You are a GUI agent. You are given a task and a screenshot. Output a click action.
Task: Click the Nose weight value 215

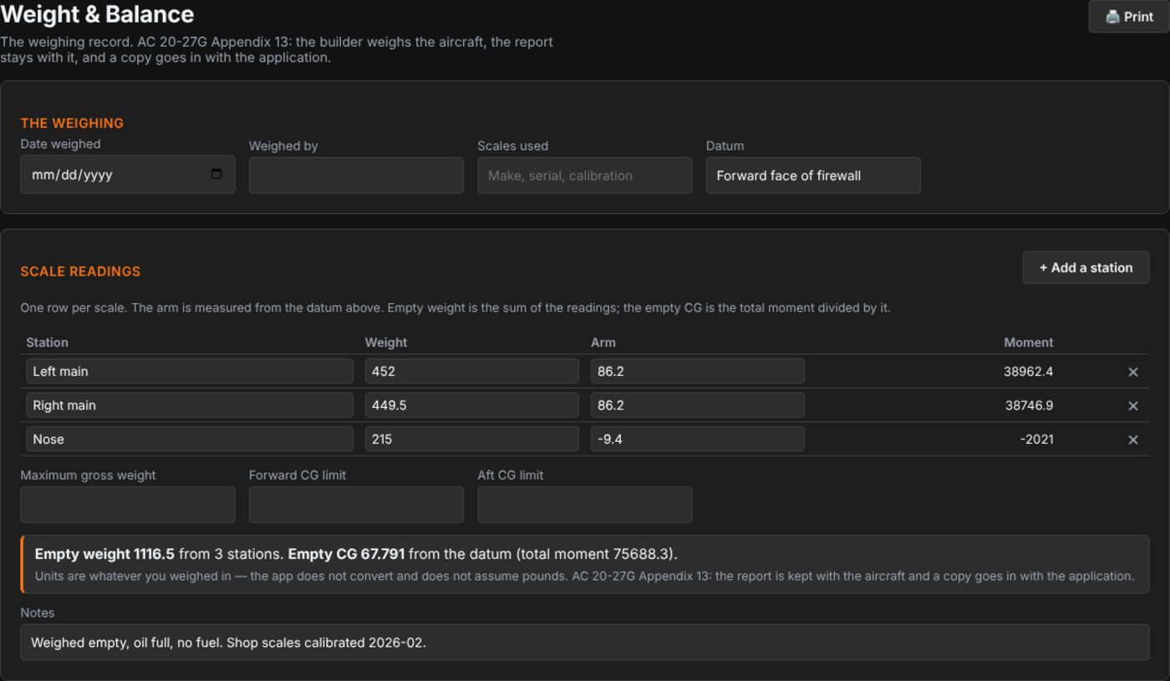471,439
